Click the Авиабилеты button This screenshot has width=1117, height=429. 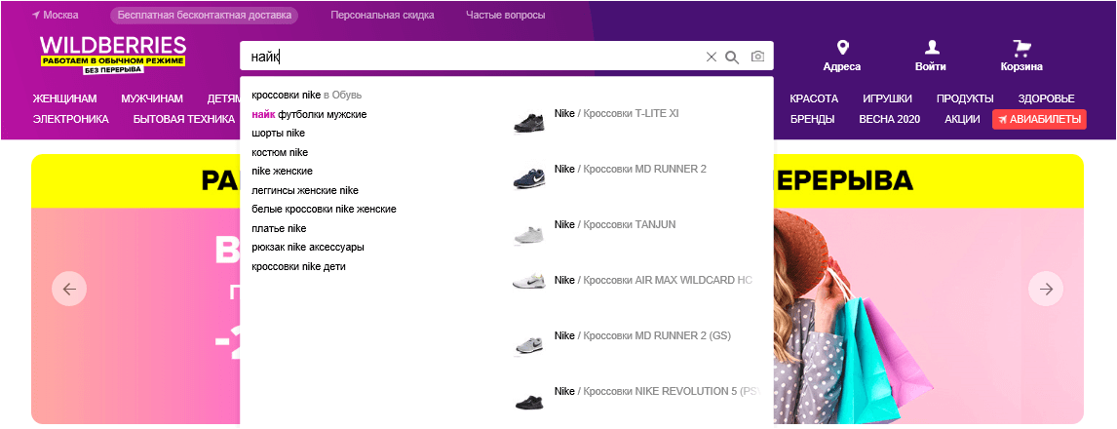(x=1038, y=119)
